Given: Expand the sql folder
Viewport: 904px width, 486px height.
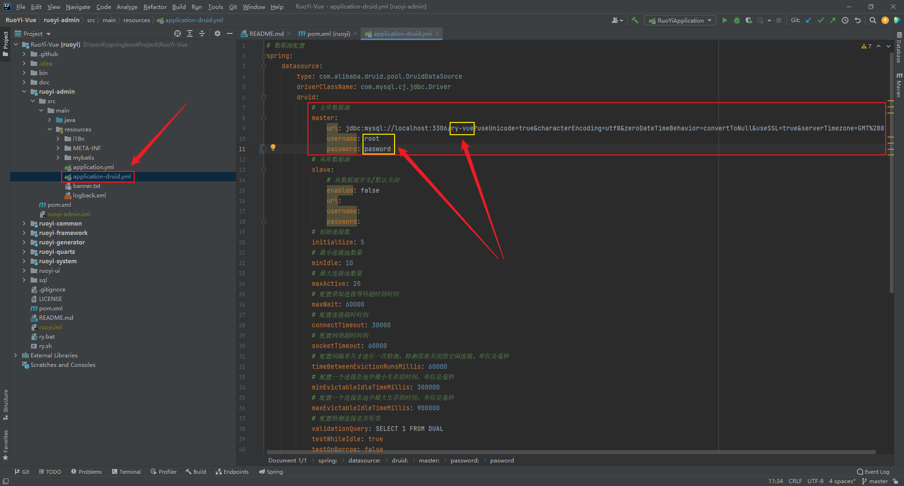Looking at the screenshot, I should click(x=24, y=280).
